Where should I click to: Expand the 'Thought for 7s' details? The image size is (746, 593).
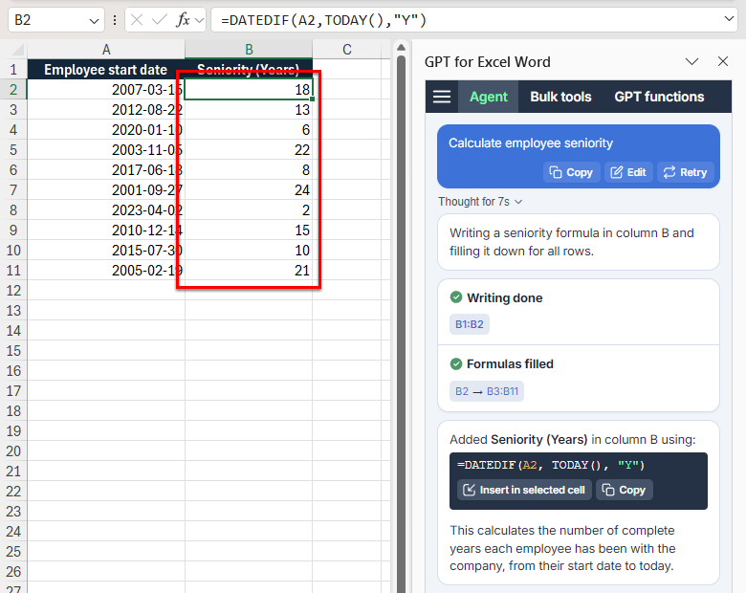pos(480,202)
